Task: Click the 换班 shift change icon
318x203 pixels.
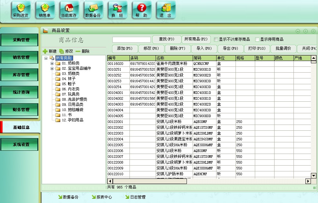Action: point(117,10)
